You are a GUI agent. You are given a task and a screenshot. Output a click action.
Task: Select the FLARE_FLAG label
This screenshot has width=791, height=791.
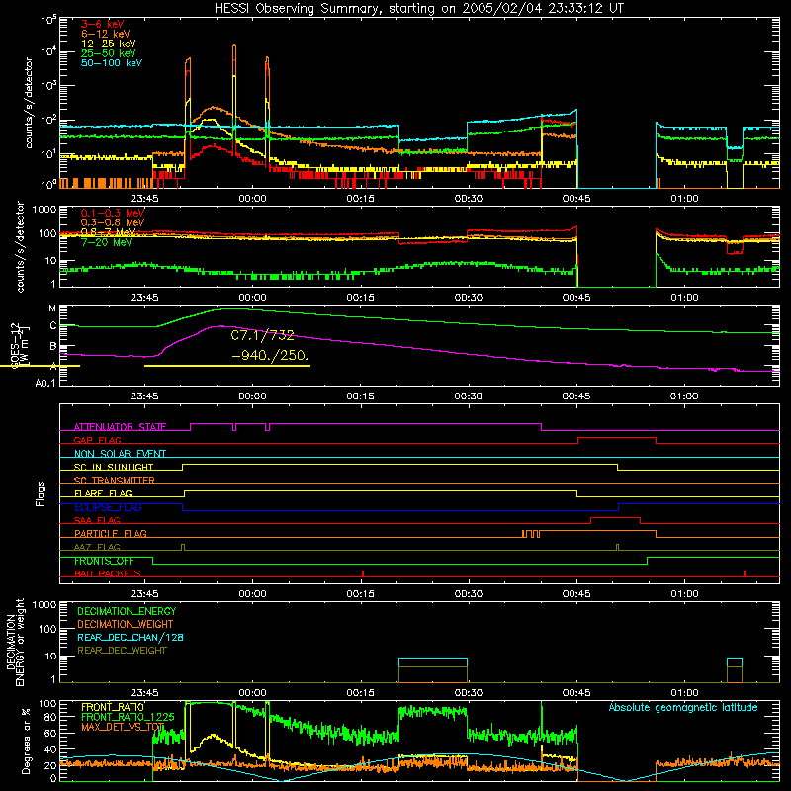point(103,493)
